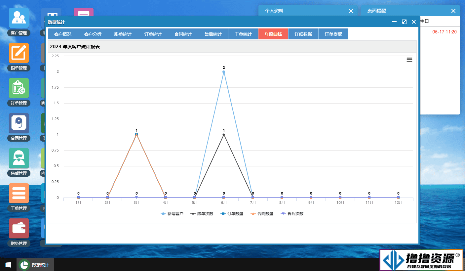The image size is (465, 271).
Task: Switch to the 客户分析 tab
Action: tap(93, 34)
